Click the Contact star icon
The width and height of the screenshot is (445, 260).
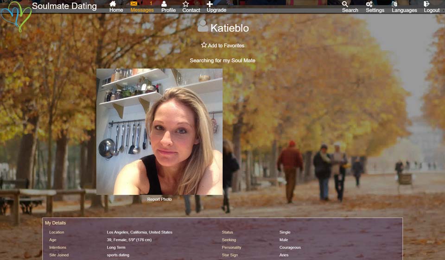click(186, 4)
